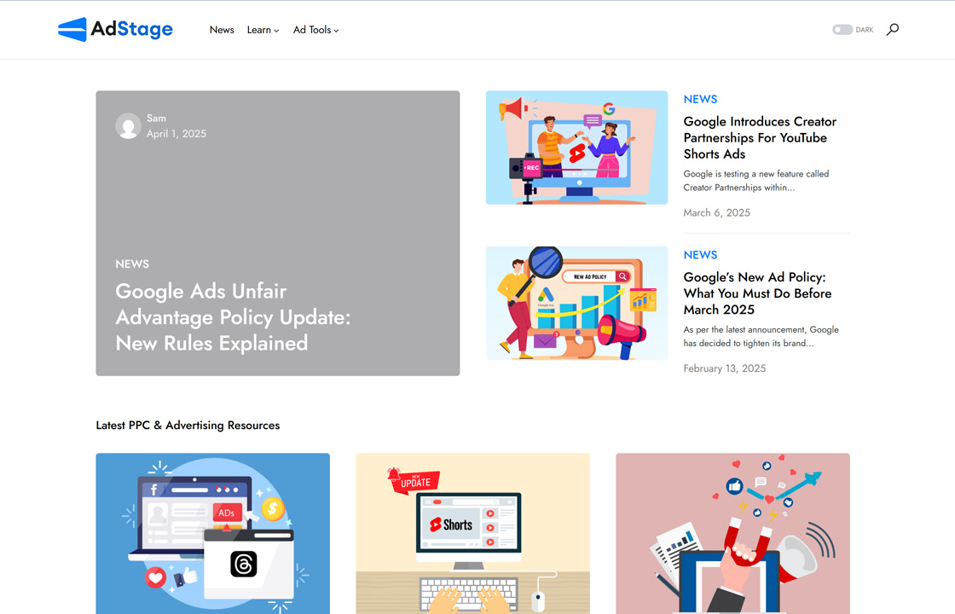Click the AdStage logo
The width and height of the screenshot is (955, 614).
115,29
